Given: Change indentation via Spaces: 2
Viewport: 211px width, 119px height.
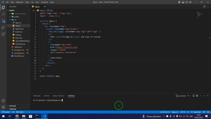Looking at the screenshot, I should pos(175,112).
